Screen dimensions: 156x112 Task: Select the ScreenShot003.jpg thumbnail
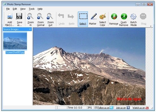click(x=15, y=41)
